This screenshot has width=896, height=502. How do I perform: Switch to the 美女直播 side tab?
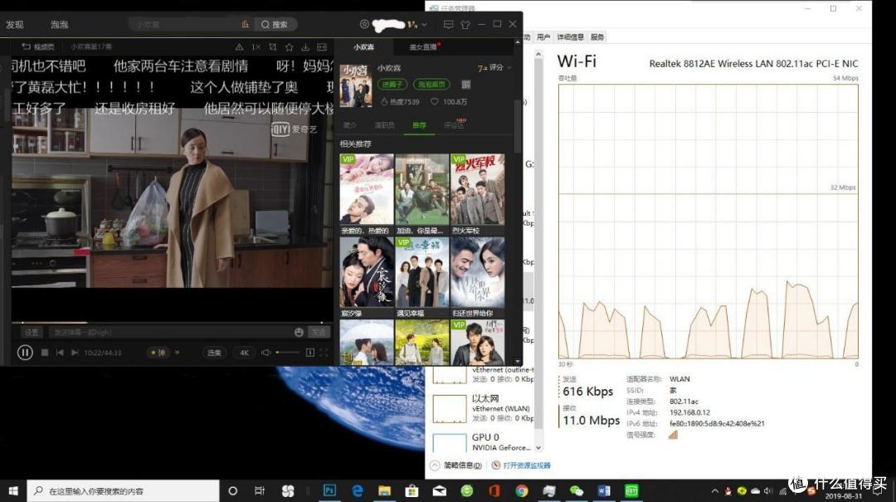point(423,47)
